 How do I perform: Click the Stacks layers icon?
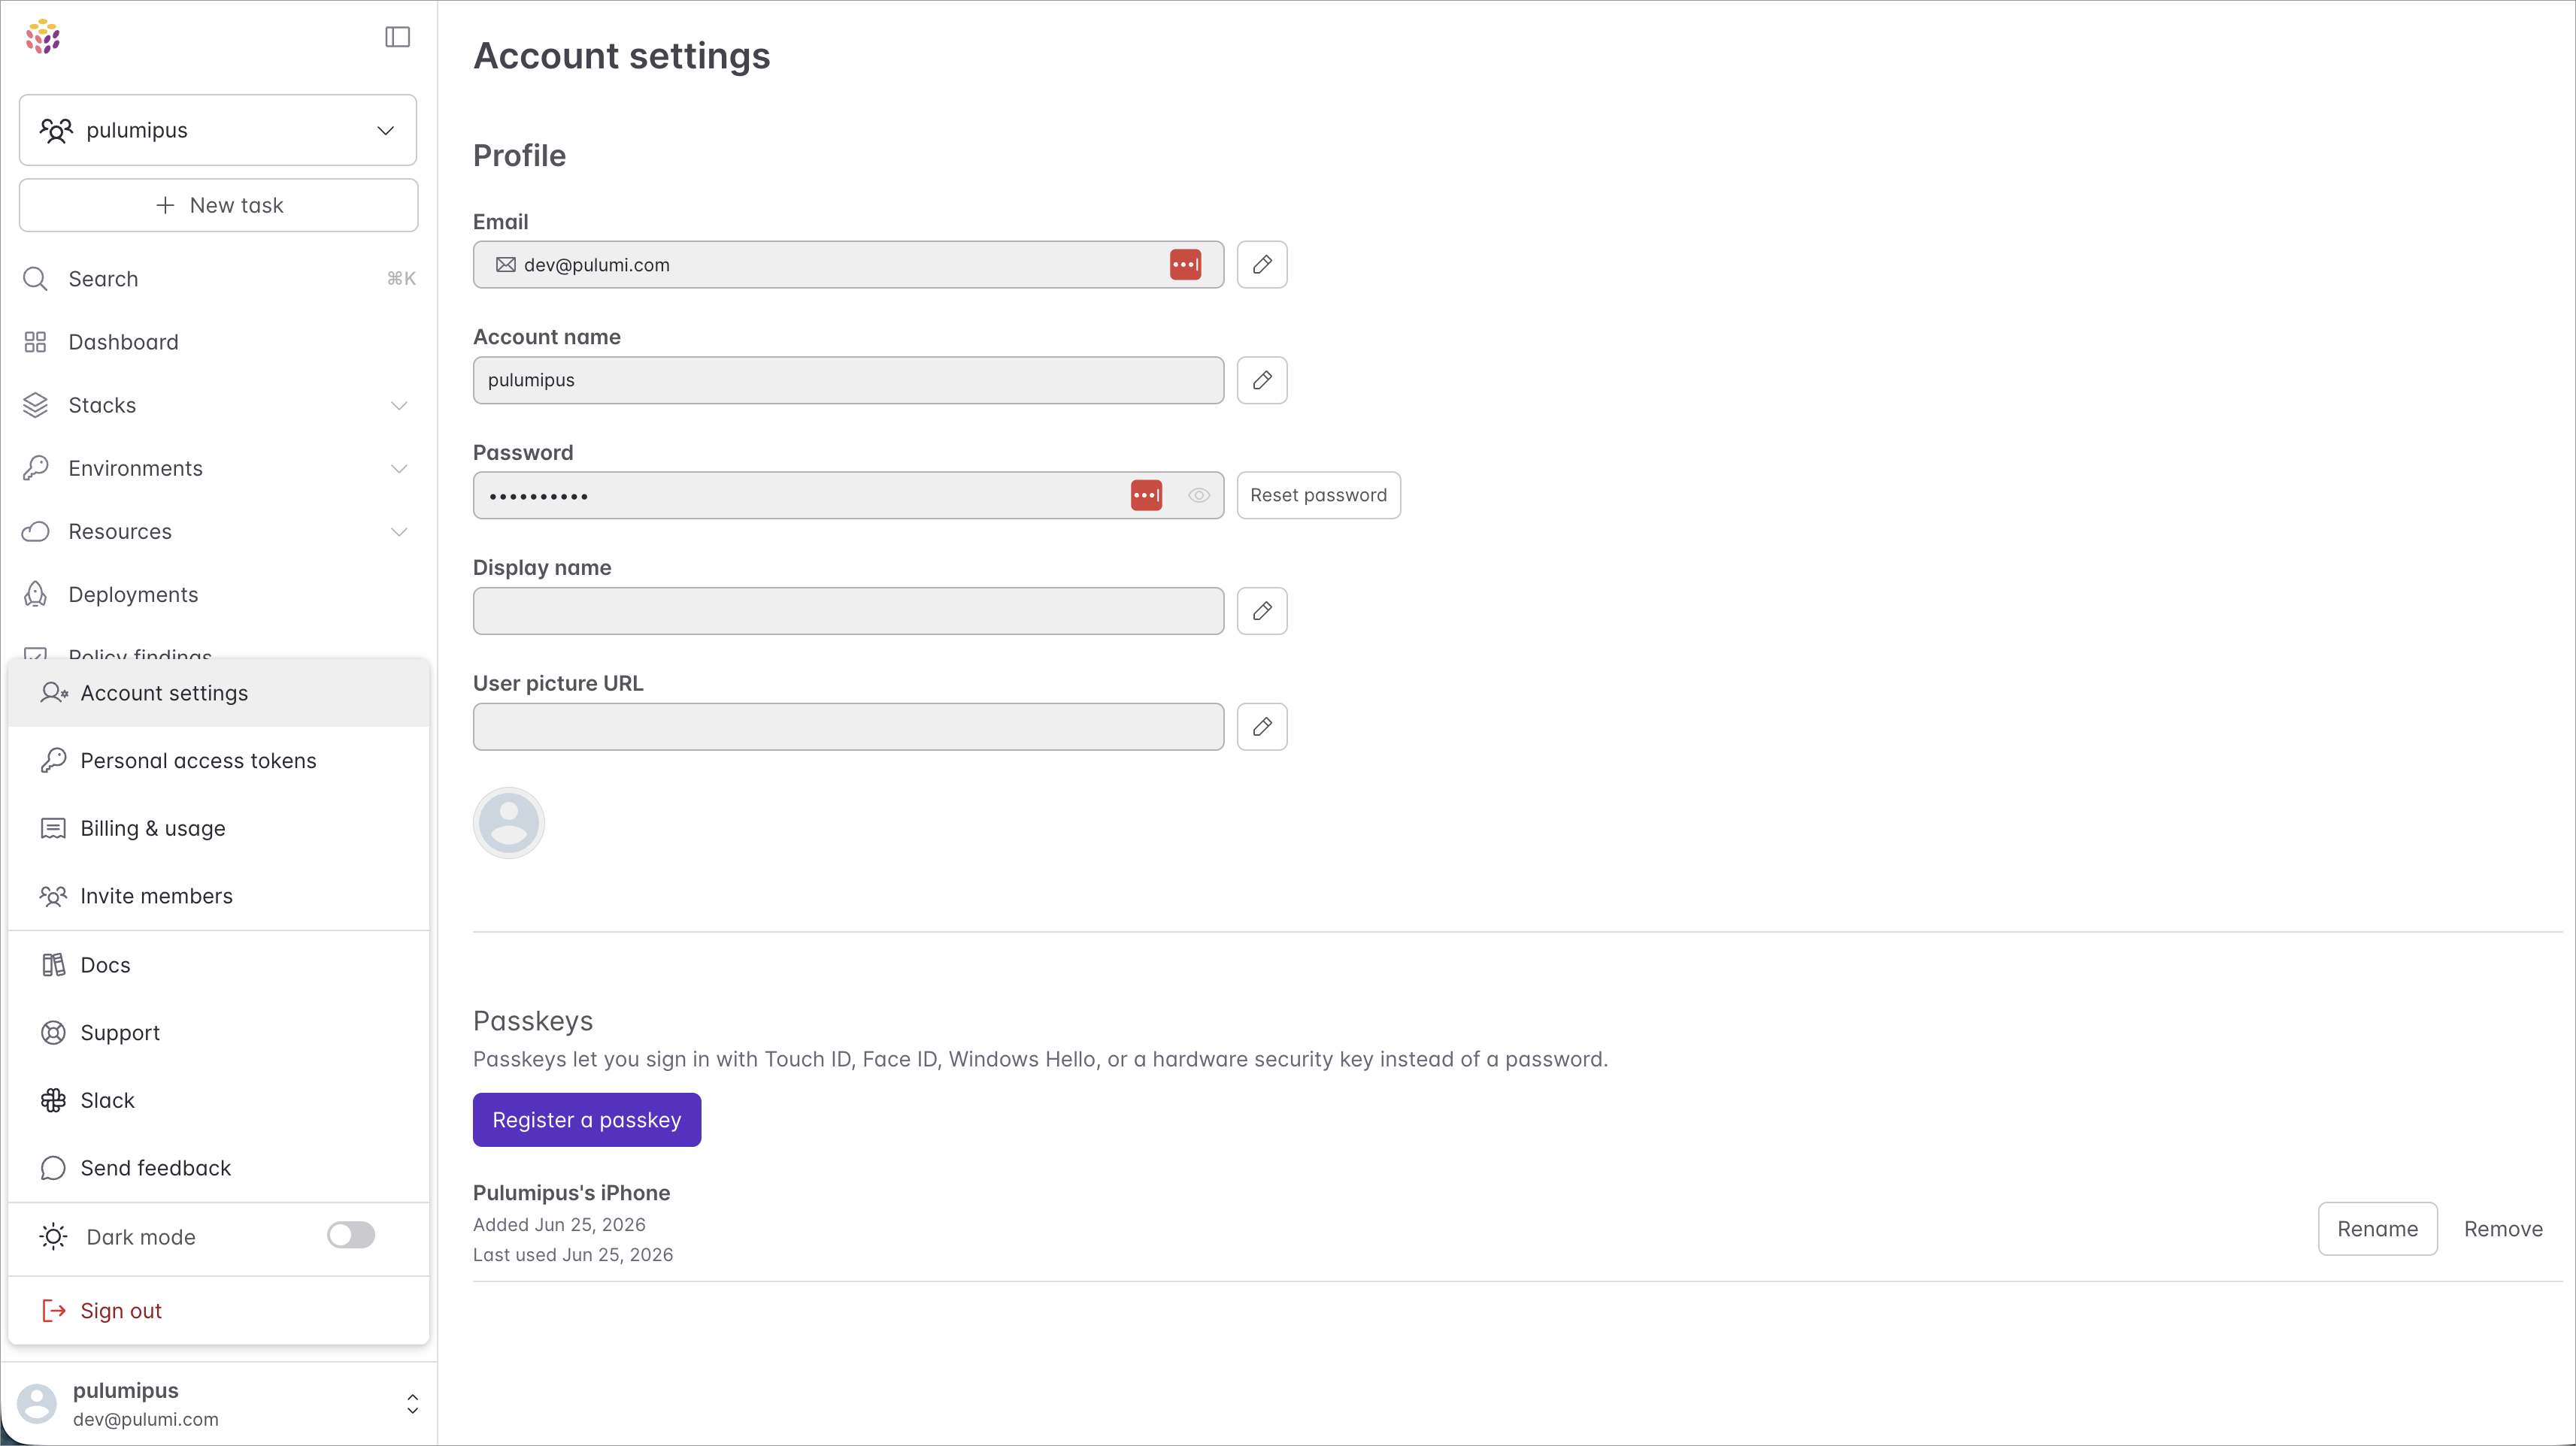[x=35, y=405]
